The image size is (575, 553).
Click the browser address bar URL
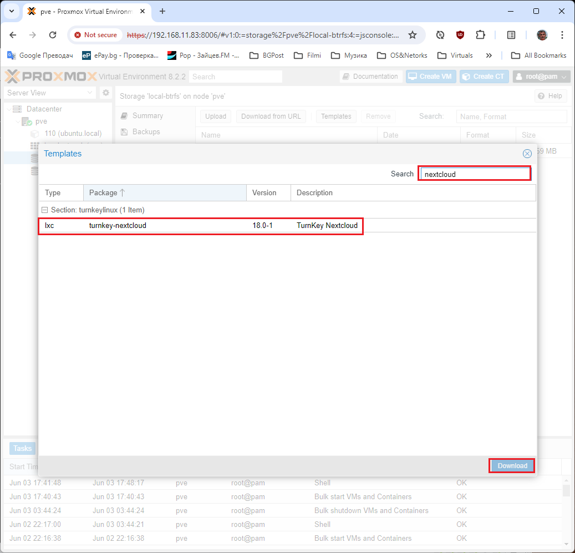point(263,35)
